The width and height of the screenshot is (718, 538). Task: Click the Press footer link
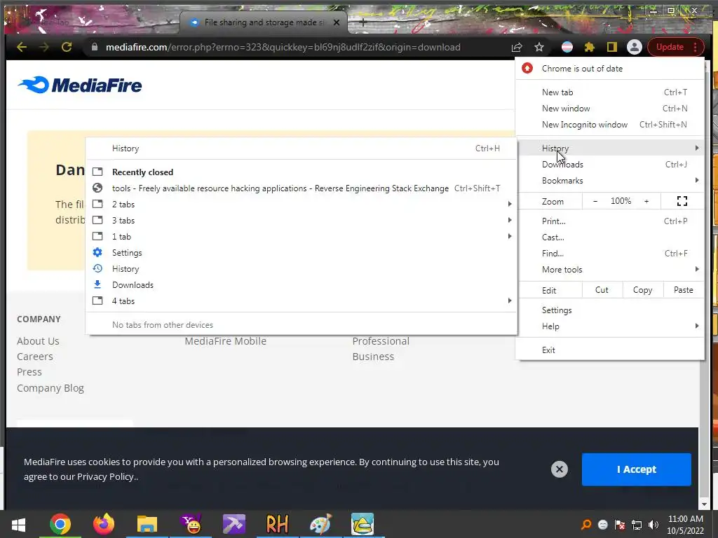[29, 373]
